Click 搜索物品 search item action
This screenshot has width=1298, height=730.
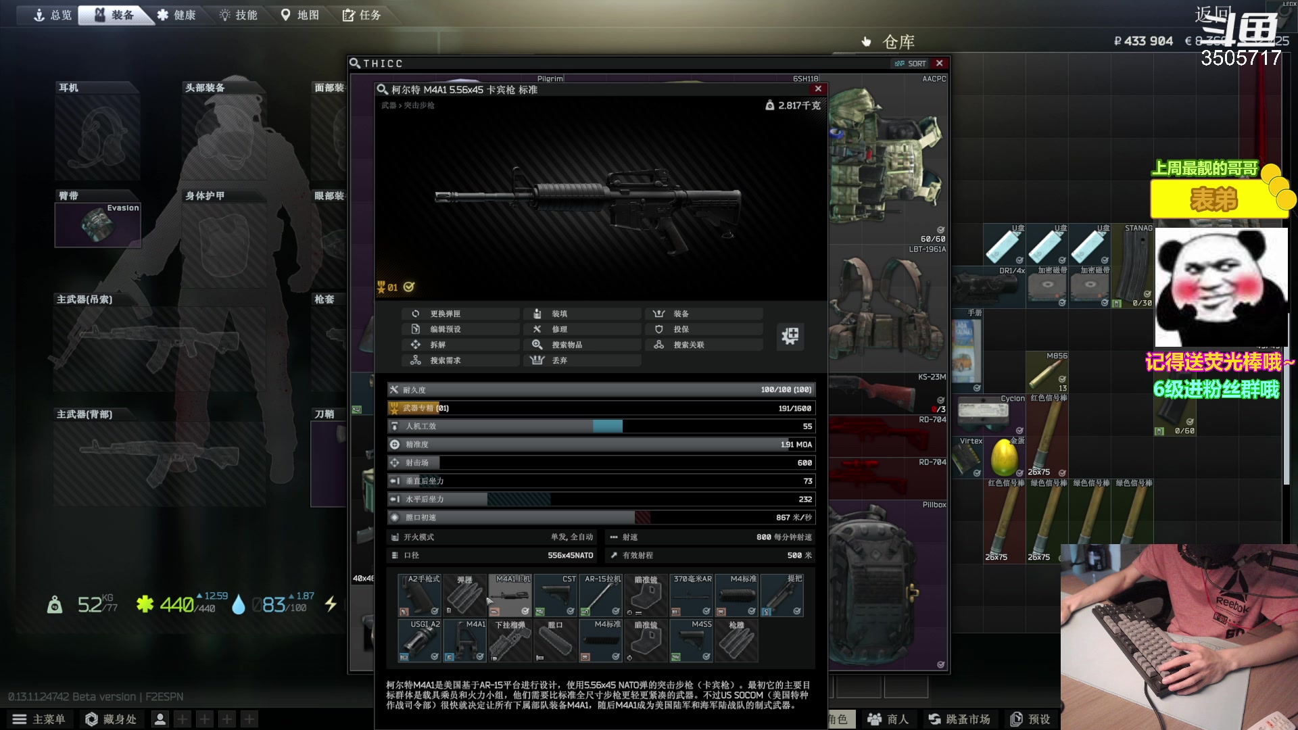(582, 345)
